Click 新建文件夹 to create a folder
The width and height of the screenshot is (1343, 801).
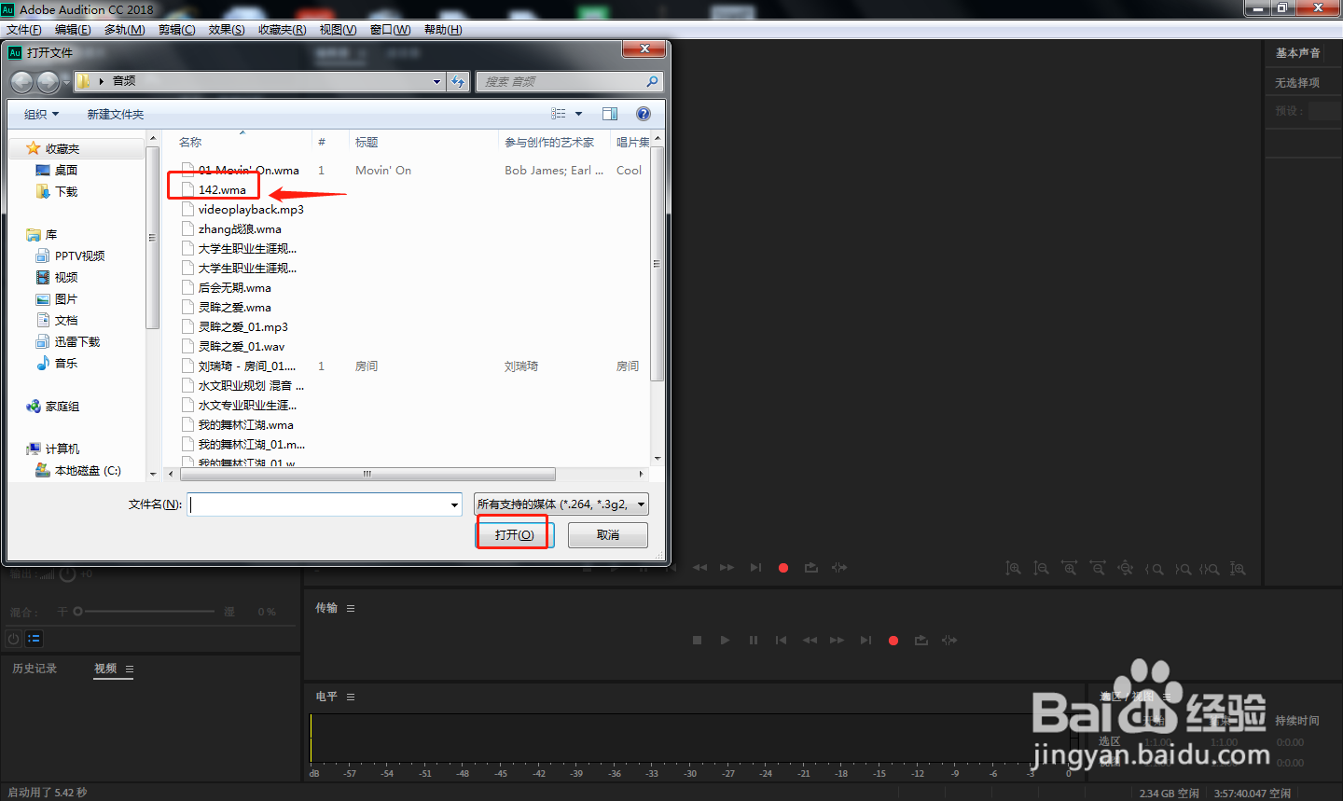(x=116, y=114)
